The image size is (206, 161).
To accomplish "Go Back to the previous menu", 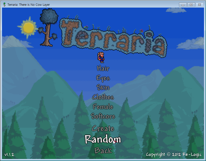I will (103, 151).
